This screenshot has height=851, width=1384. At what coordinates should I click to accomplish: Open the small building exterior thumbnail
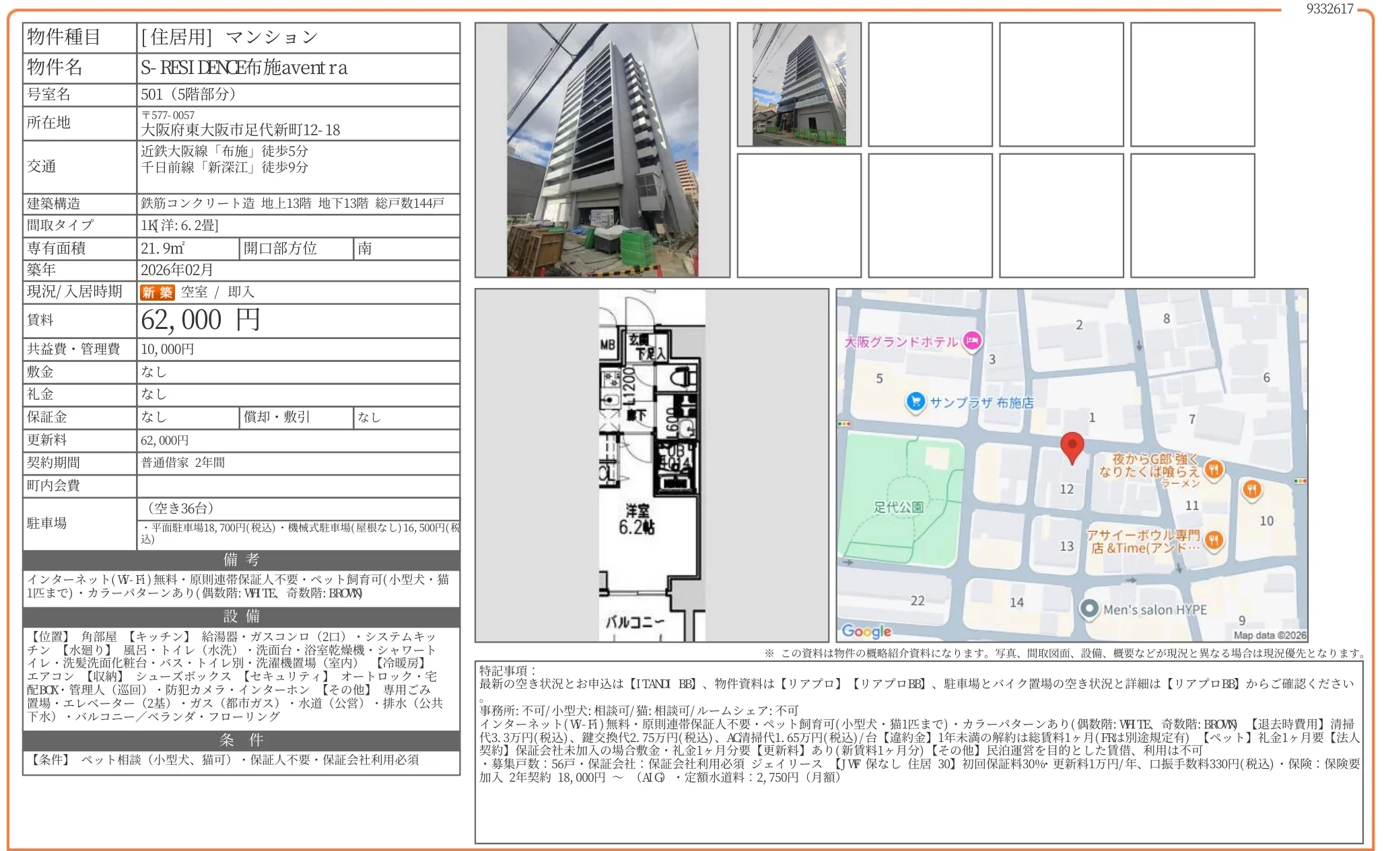tap(798, 85)
